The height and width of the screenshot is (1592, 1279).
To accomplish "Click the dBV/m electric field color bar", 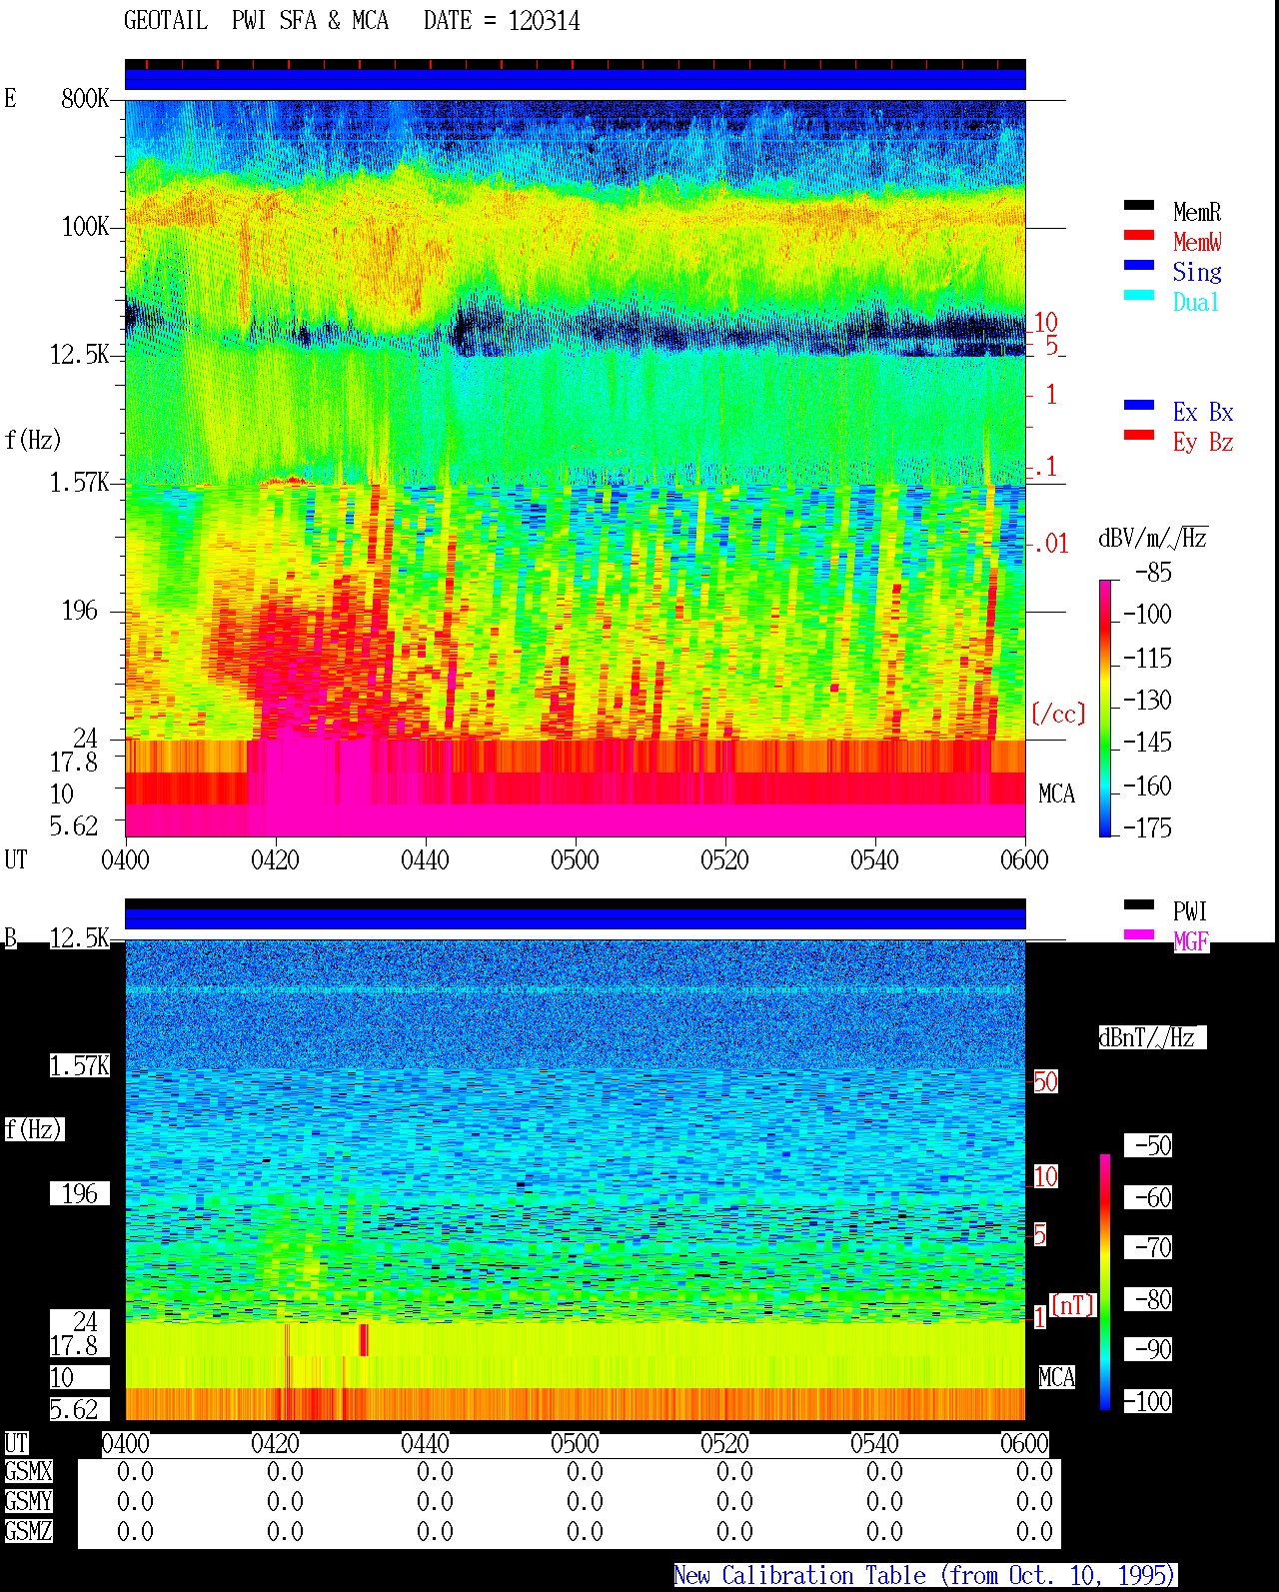I will pyautogui.click(x=1105, y=708).
